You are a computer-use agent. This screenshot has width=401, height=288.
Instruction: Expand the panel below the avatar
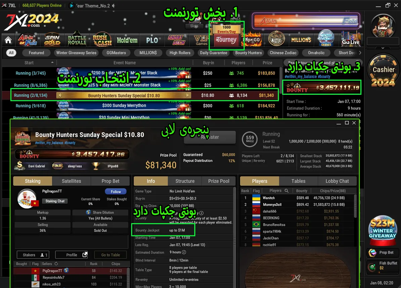383,48
